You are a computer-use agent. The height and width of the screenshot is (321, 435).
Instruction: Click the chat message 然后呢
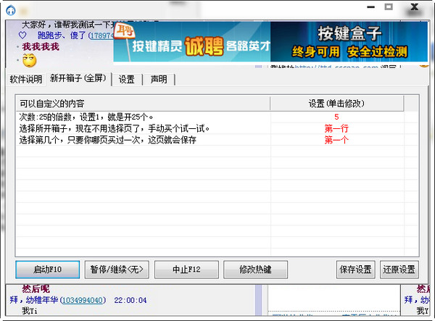click(36, 289)
